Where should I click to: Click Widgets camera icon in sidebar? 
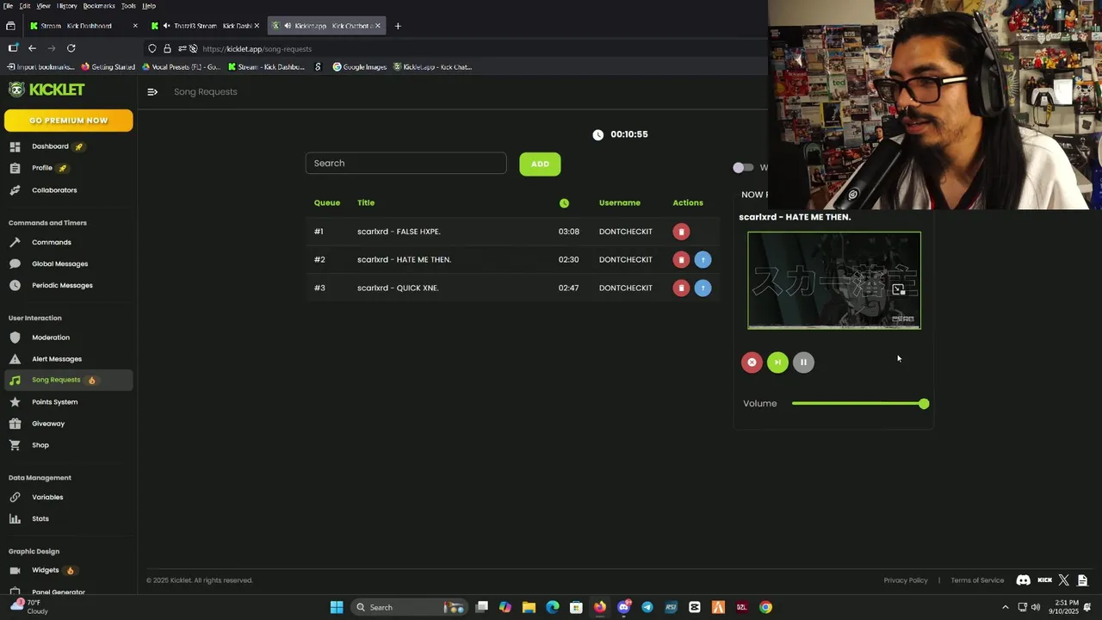pos(15,570)
